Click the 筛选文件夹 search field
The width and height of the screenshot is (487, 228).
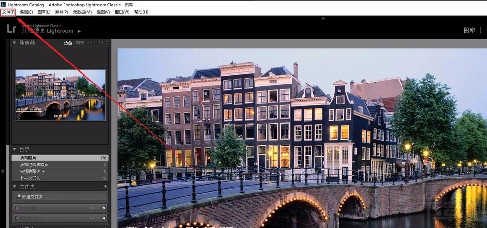coord(60,197)
